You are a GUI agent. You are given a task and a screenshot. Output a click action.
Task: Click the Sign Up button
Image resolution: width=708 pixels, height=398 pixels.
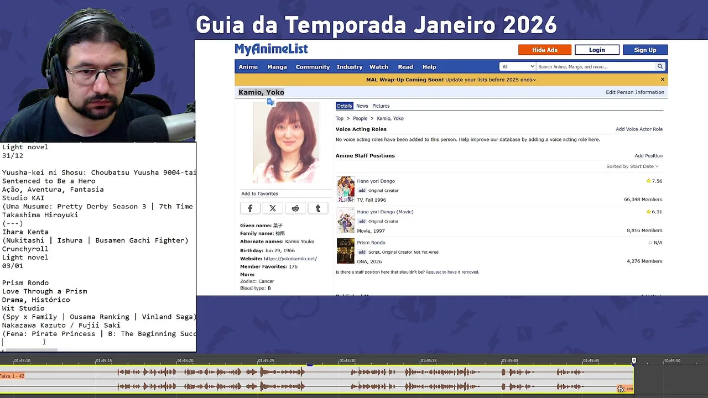coord(645,50)
